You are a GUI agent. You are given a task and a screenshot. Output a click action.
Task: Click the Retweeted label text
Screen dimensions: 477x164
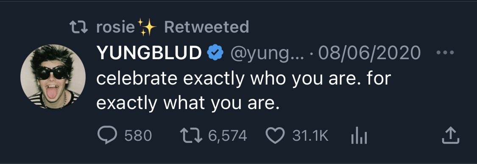coord(206,27)
